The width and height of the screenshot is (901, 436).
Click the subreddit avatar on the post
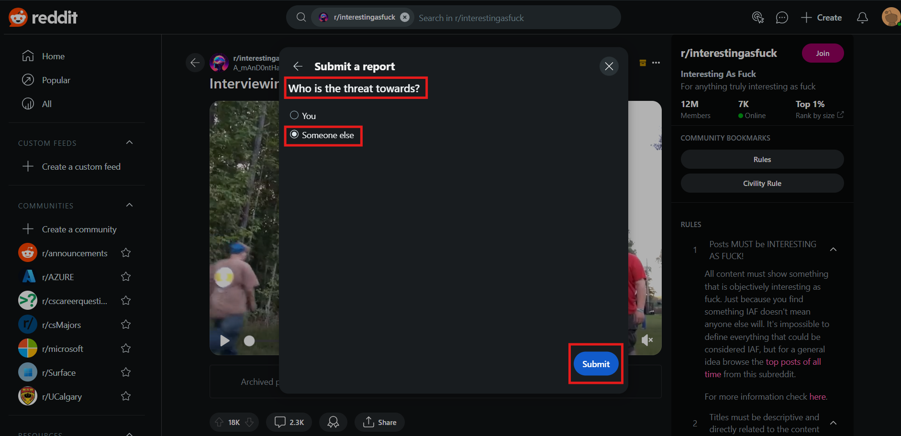219,63
